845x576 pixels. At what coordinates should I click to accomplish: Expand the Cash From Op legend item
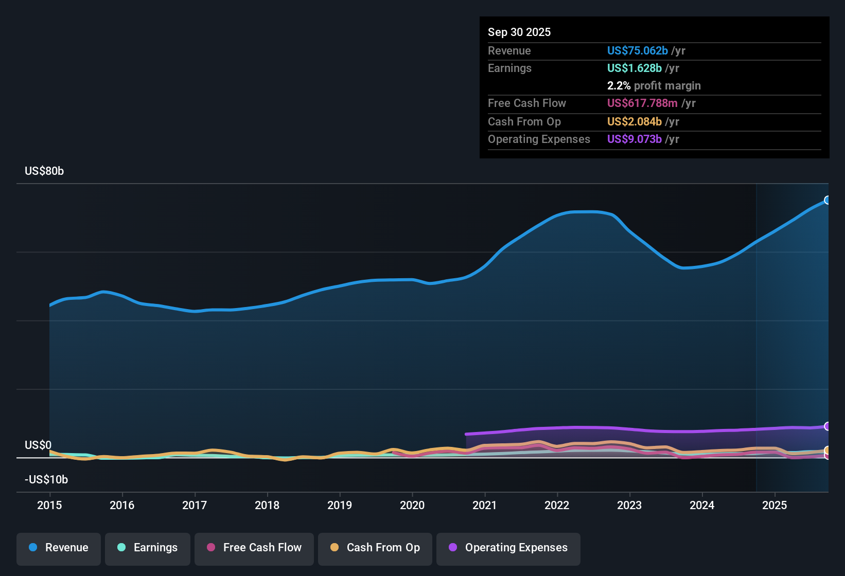tap(375, 548)
